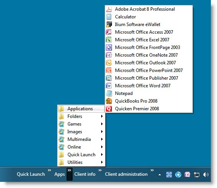Click the Multimedia menu icon
This screenshot has width=217, height=188.
click(x=61, y=139)
